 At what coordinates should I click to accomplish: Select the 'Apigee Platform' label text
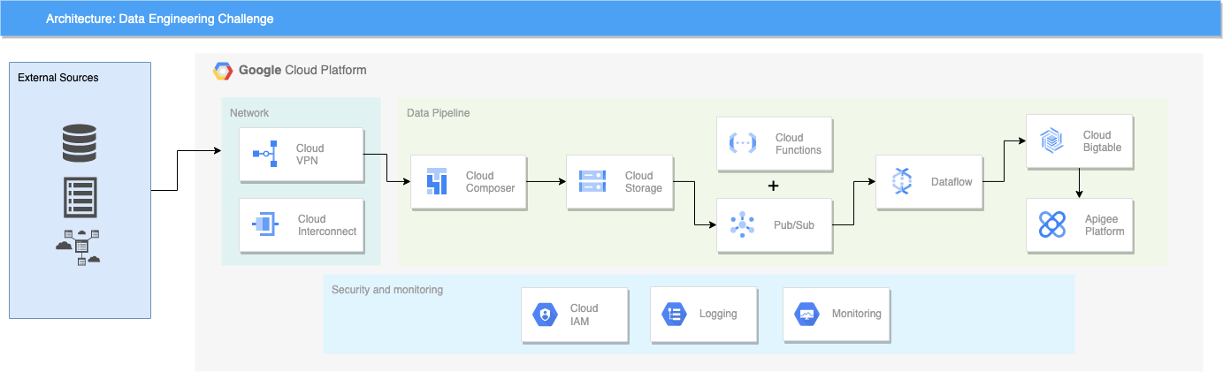[x=1105, y=225]
